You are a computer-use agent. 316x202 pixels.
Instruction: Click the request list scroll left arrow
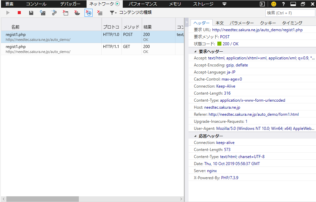tap(4, 199)
